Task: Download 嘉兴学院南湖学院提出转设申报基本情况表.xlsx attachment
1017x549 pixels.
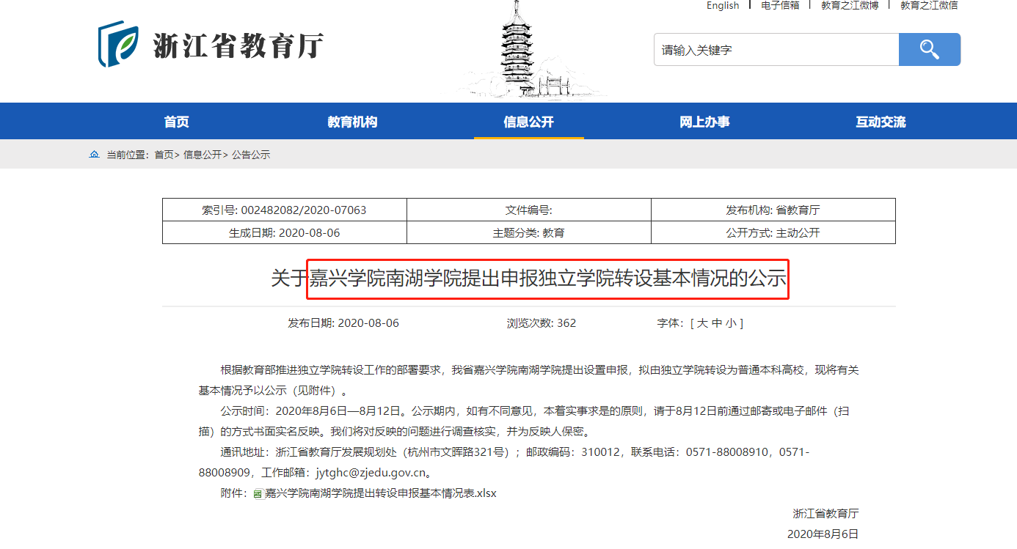Action: [380, 493]
